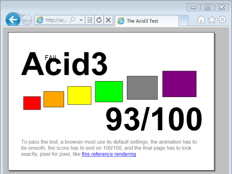Click the search magnifier in address bar
The height and width of the screenshot is (174, 232).
(73, 20)
